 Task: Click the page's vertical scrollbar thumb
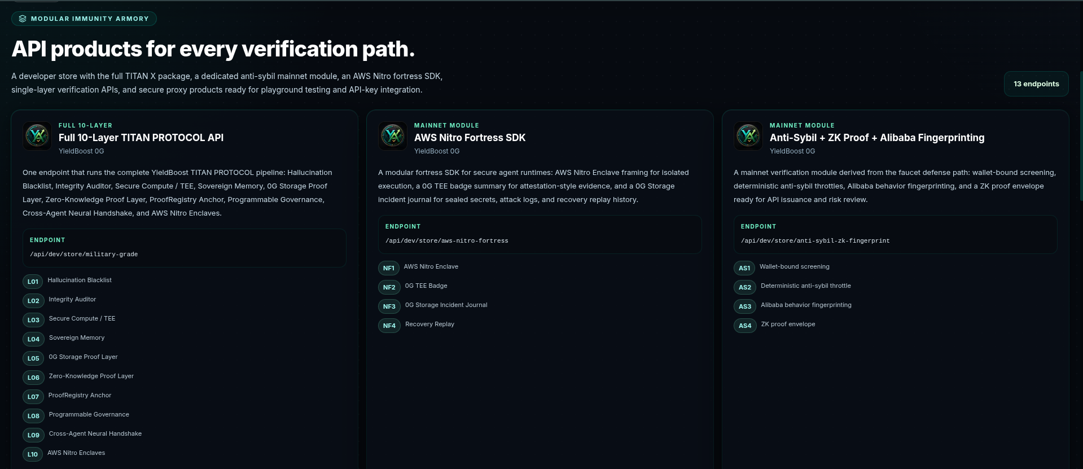point(1081,135)
